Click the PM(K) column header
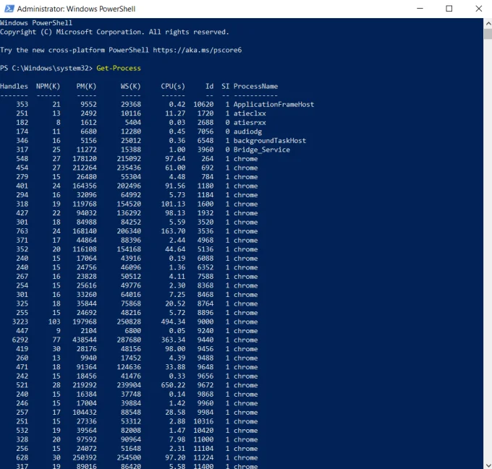The width and height of the screenshot is (492, 469). click(86, 86)
